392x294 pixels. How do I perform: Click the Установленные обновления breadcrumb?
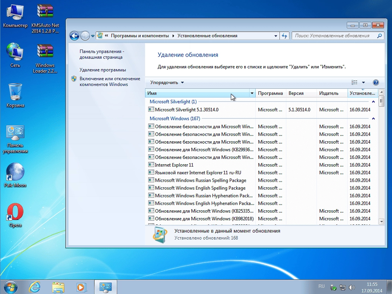tap(207, 36)
